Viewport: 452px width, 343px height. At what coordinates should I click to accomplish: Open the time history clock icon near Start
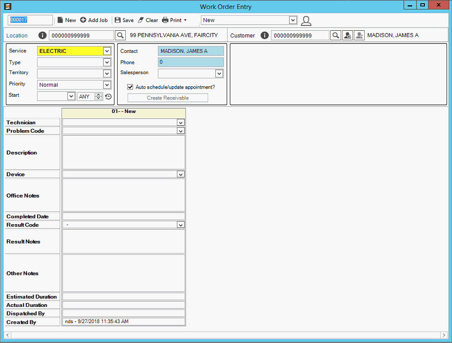click(108, 96)
